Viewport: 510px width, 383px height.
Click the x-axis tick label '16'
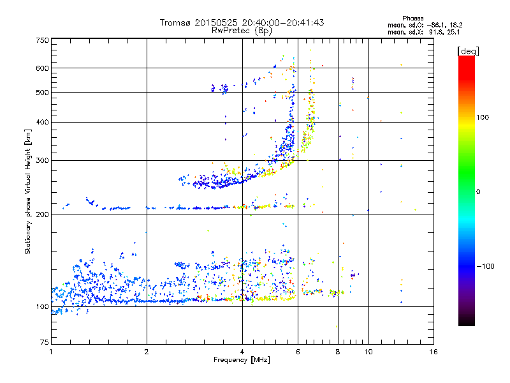[433, 352]
